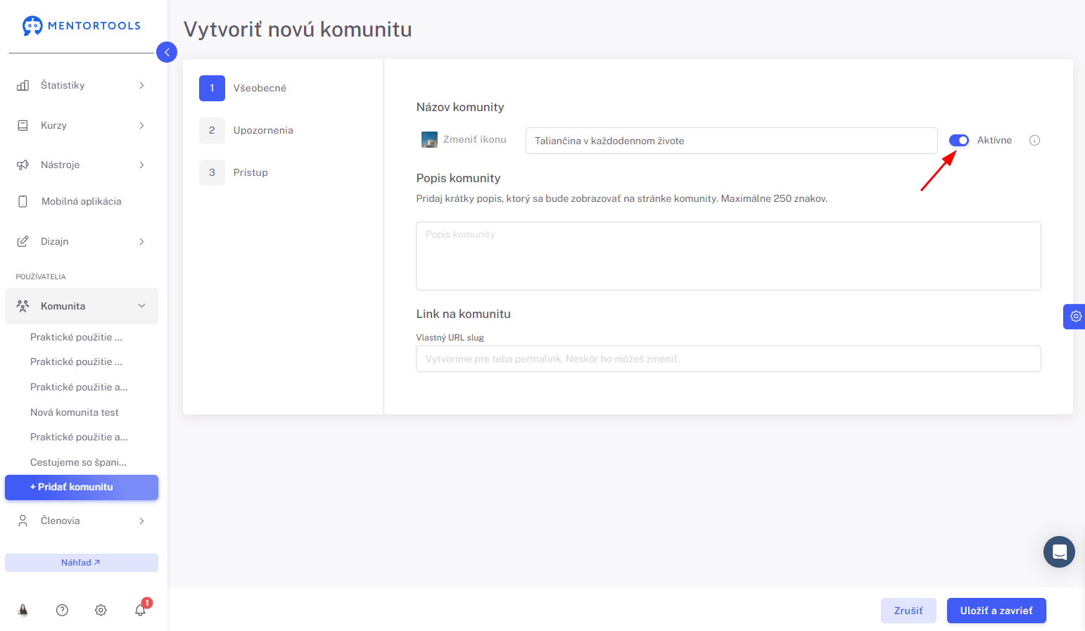This screenshot has width=1085, height=631.
Task: Open Nová komunita test in sidebar
Action: pos(75,412)
